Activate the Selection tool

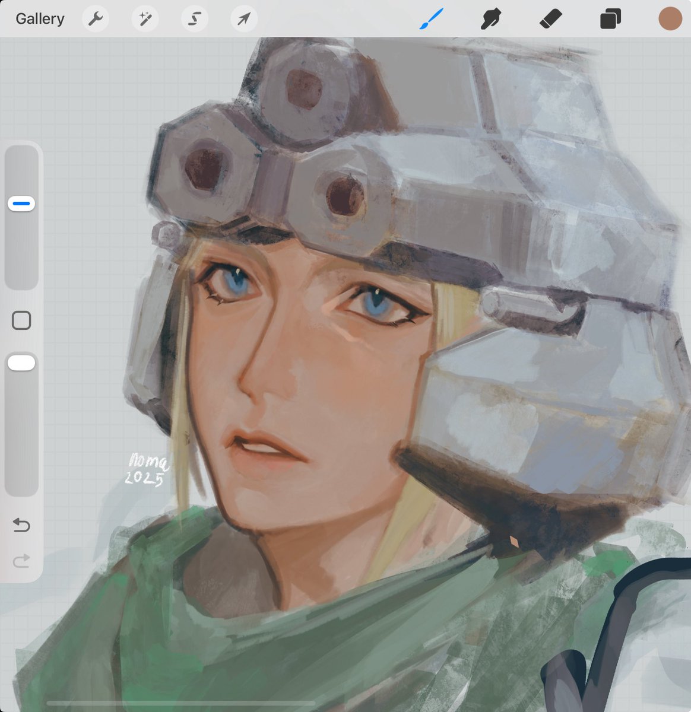[194, 18]
